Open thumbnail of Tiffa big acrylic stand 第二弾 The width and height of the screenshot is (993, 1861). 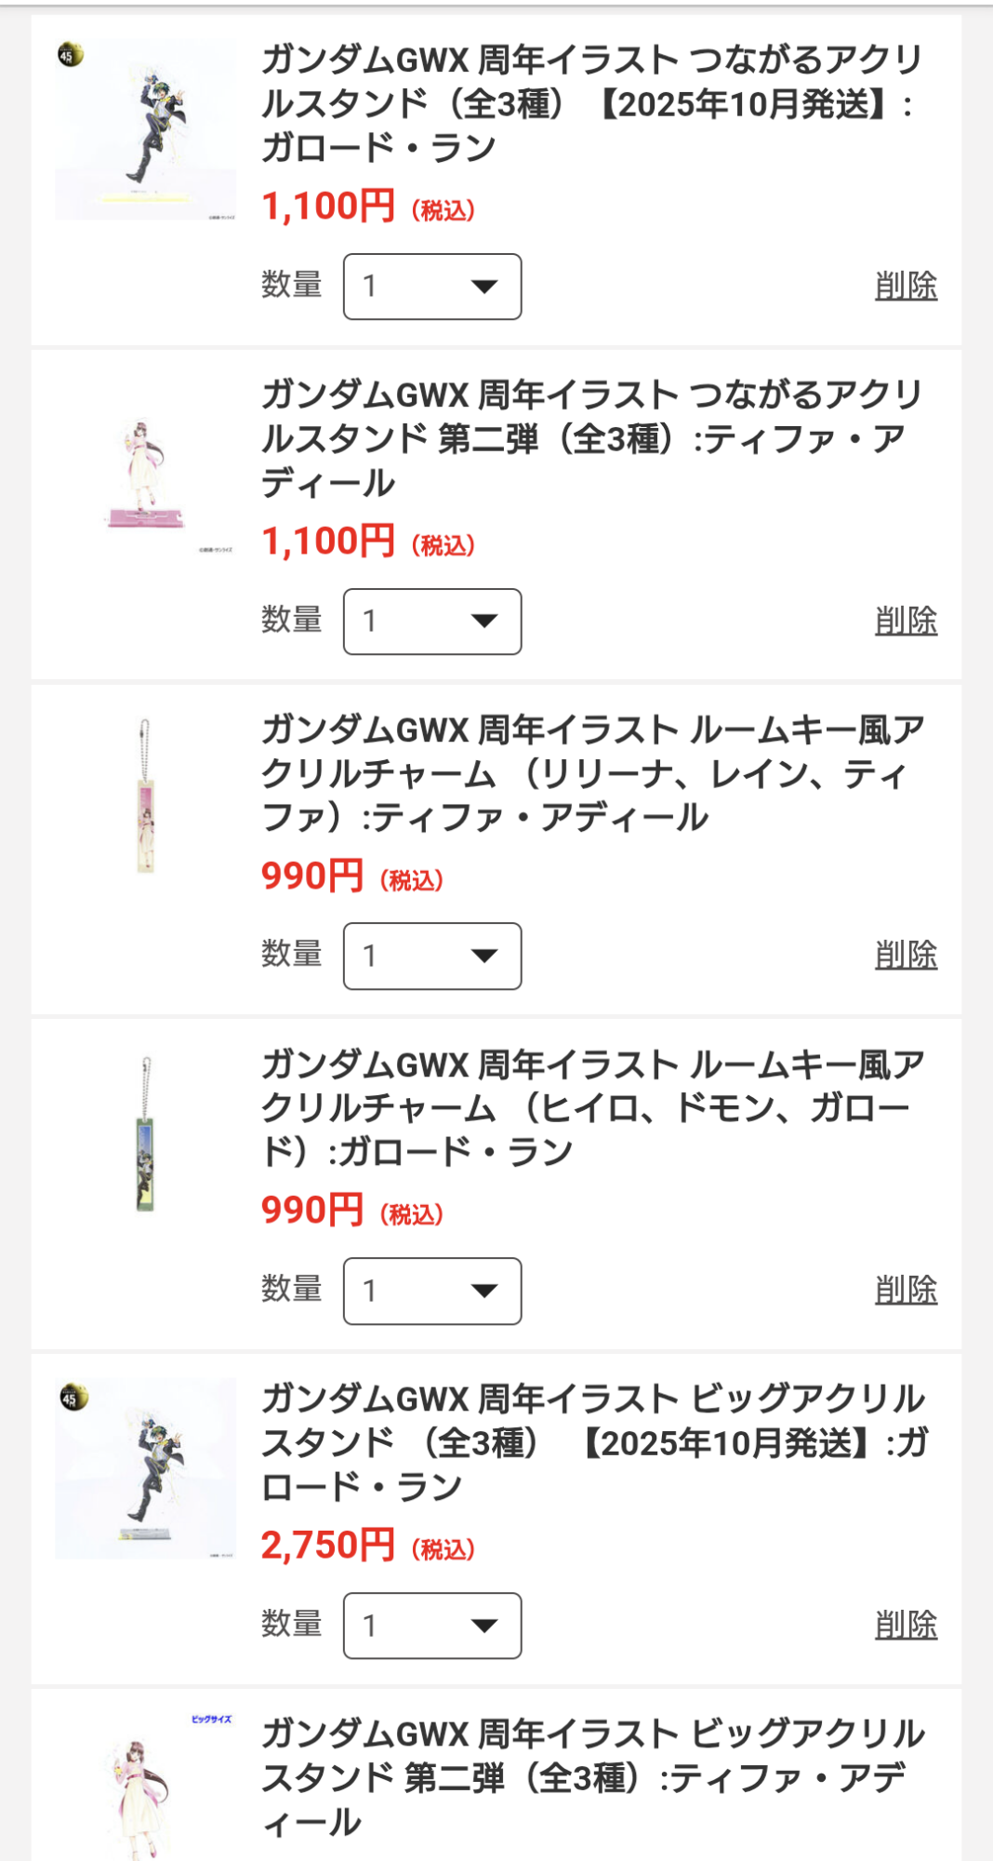pos(145,1785)
